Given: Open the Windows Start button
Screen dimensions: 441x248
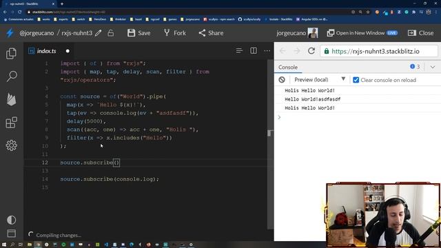Looking at the screenshot, I should 4,245.
